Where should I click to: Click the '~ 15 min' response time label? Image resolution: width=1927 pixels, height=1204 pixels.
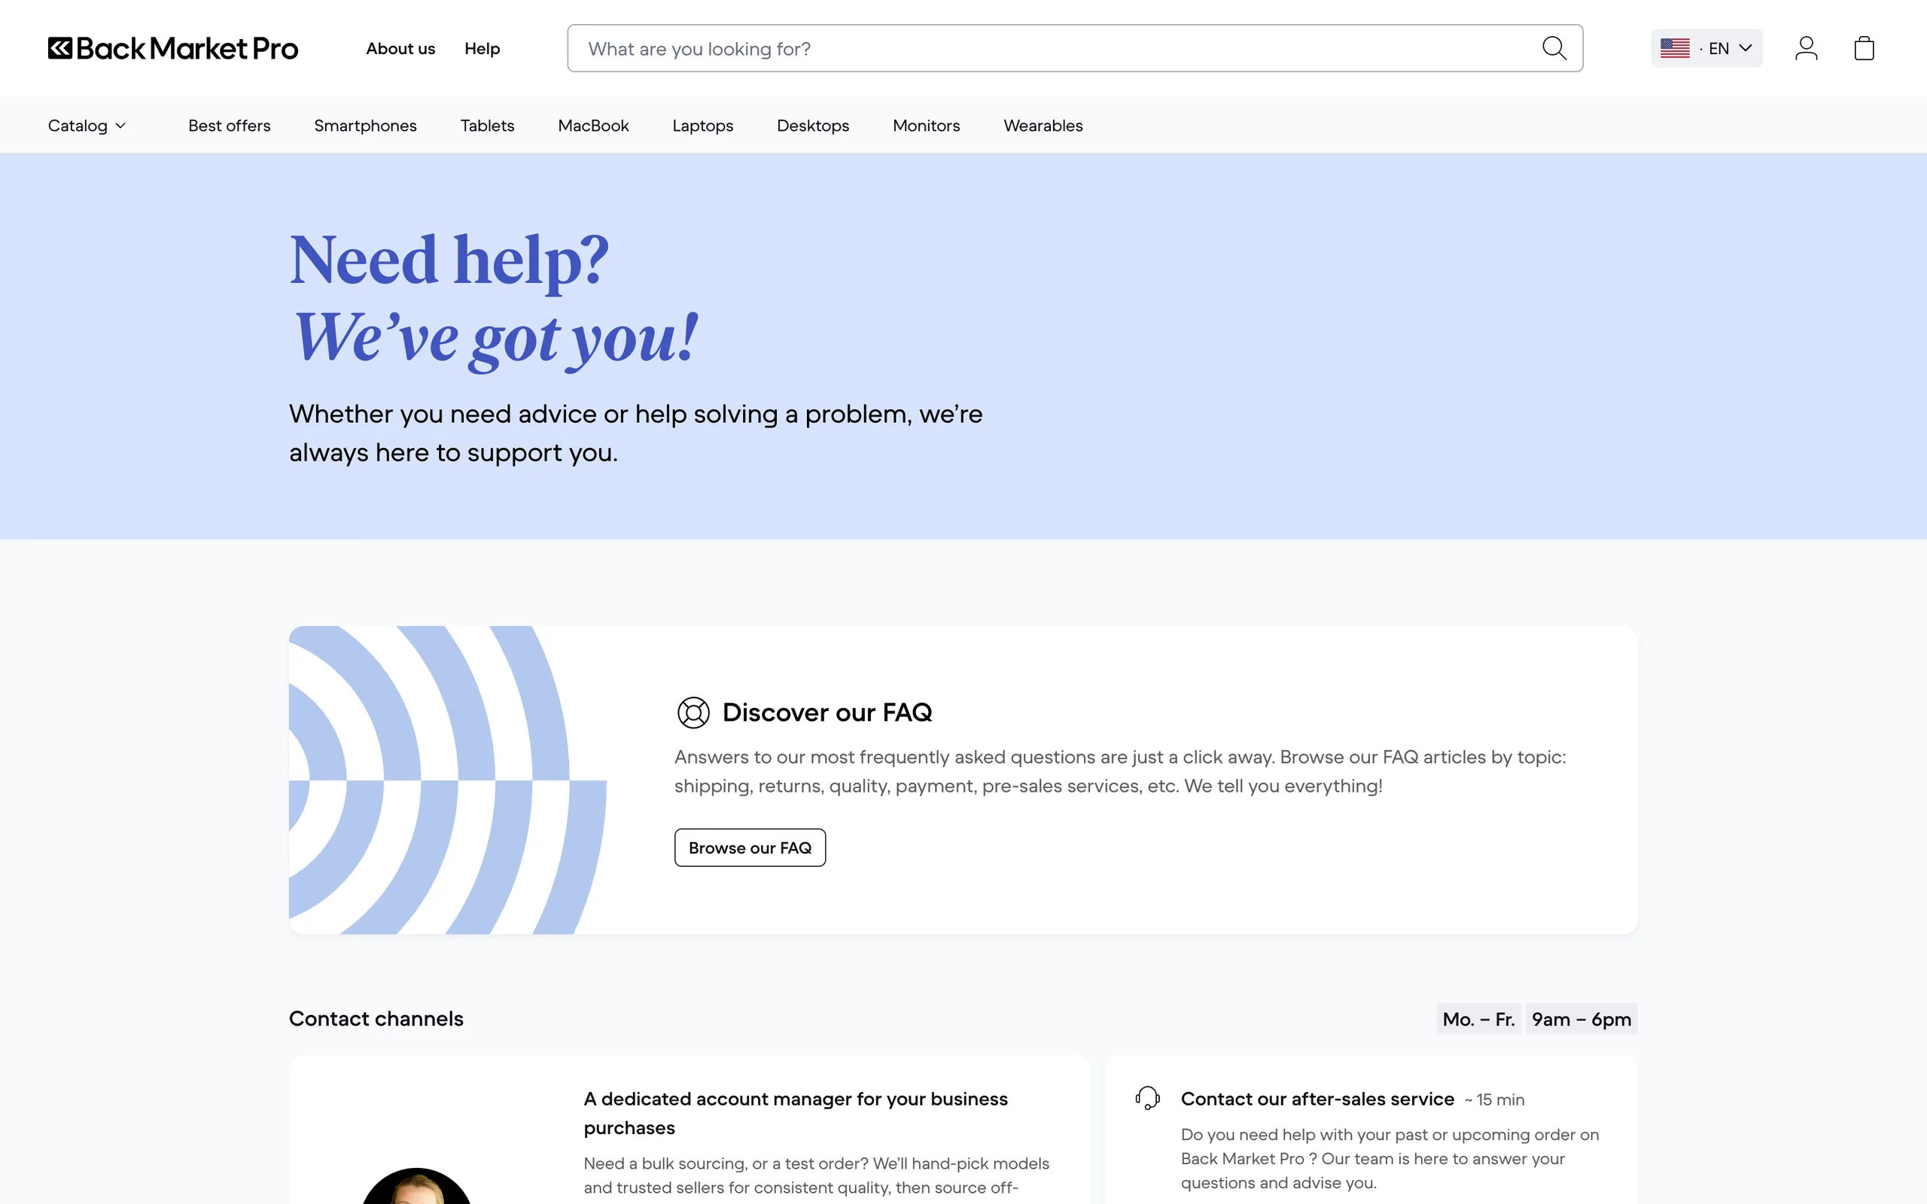[x=1494, y=1099]
